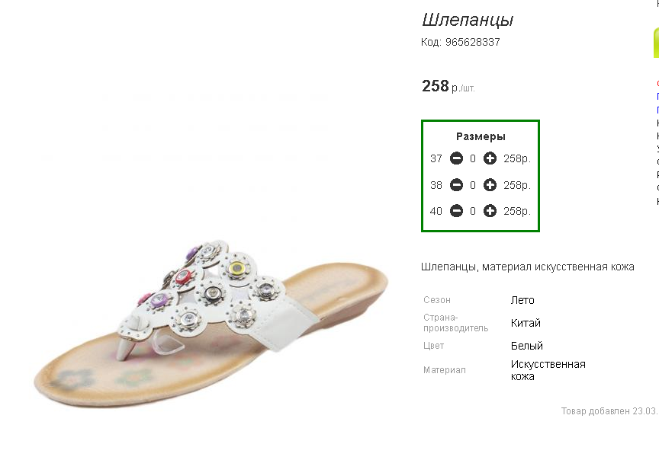Click plus icon for size 40
The image size is (659, 460).
pyautogui.click(x=490, y=211)
